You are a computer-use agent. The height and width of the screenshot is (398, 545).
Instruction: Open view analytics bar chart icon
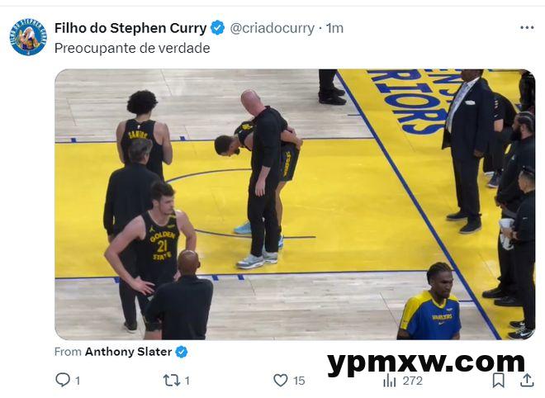point(390,380)
